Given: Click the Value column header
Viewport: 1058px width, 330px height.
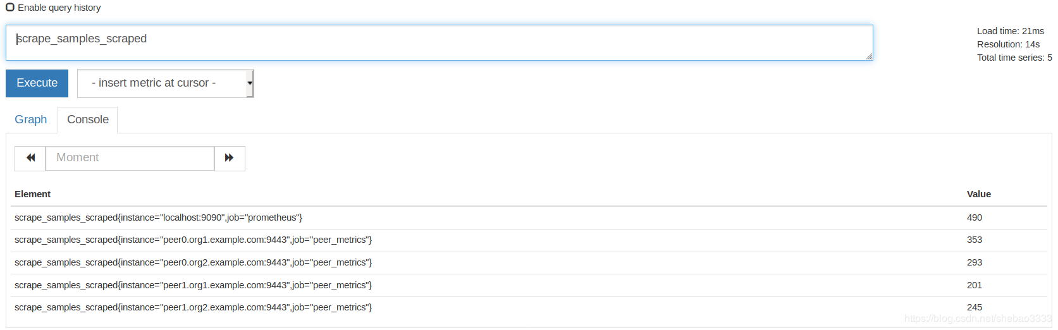Looking at the screenshot, I should pyautogui.click(x=978, y=194).
